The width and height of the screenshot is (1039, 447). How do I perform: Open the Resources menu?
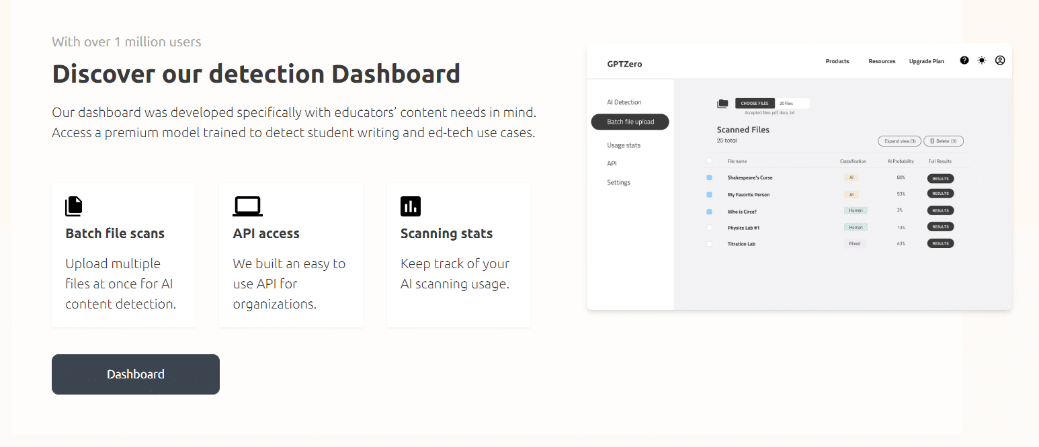882,61
